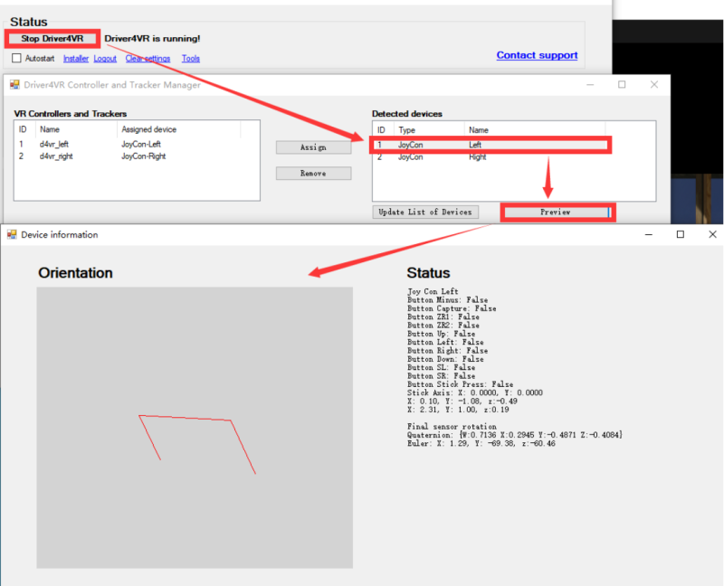The width and height of the screenshot is (724, 586).
Task: Select JoyCon Left in Detected devices
Action: coord(491,145)
